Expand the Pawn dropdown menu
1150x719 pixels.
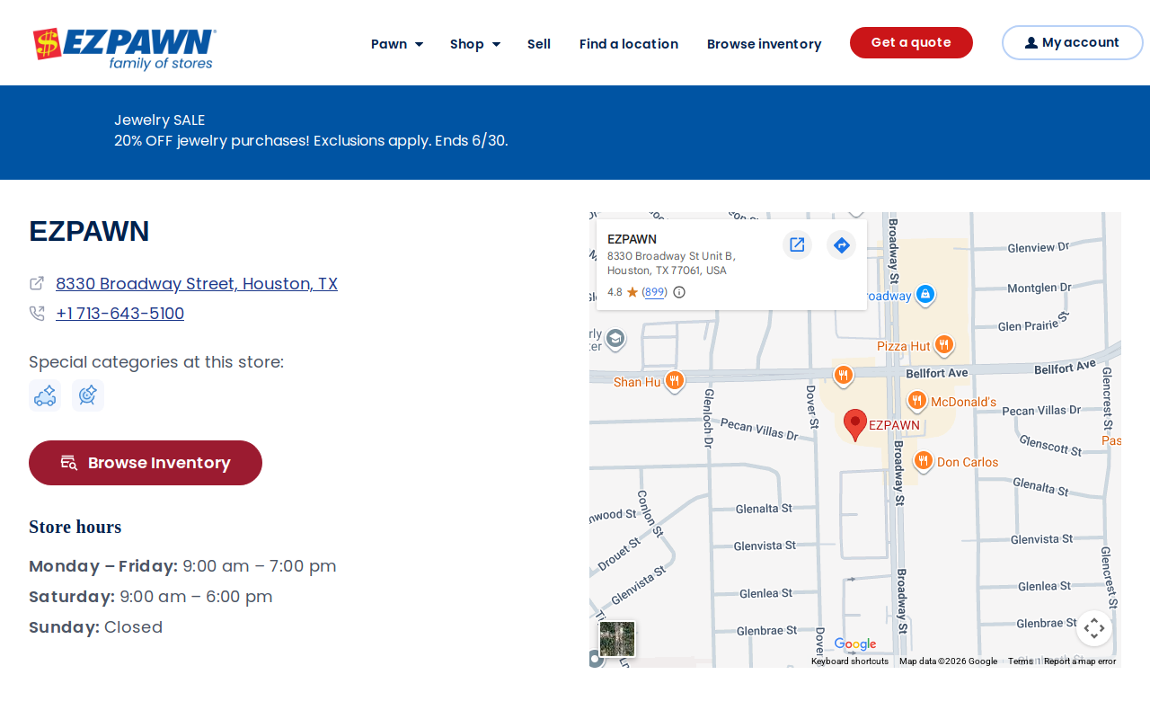click(x=397, y=44)
